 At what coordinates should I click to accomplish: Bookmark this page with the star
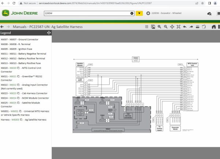pyautogui.click(x=202, y=3)
